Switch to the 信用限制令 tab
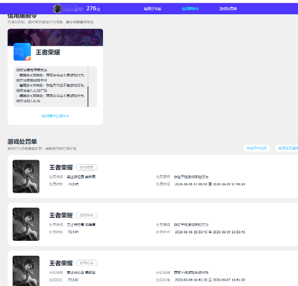This screenshot has height=286, width=298. pyautogui.click(x=190, y=9)
